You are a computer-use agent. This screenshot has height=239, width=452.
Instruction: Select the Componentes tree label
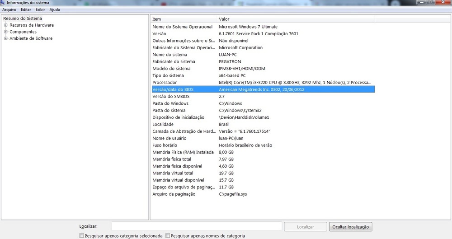(23, 32)
